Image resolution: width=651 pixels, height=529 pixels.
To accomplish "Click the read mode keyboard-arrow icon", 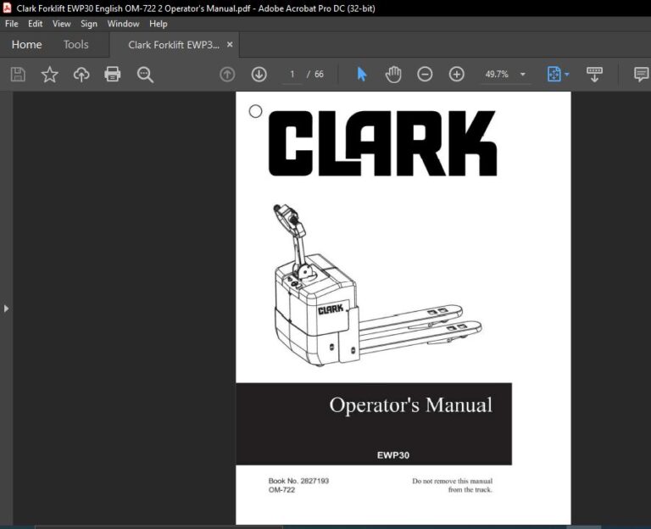I will pos(594,75).
